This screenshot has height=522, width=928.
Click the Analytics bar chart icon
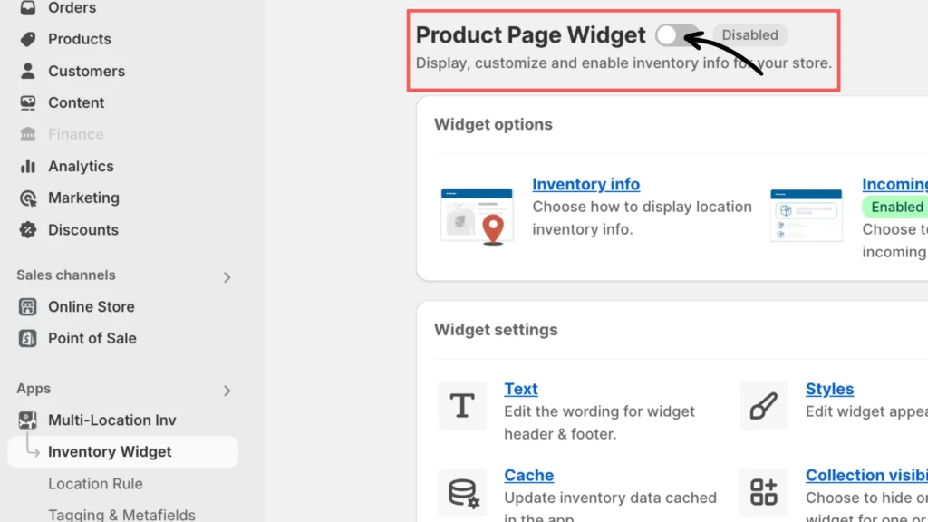pos(28,166)
